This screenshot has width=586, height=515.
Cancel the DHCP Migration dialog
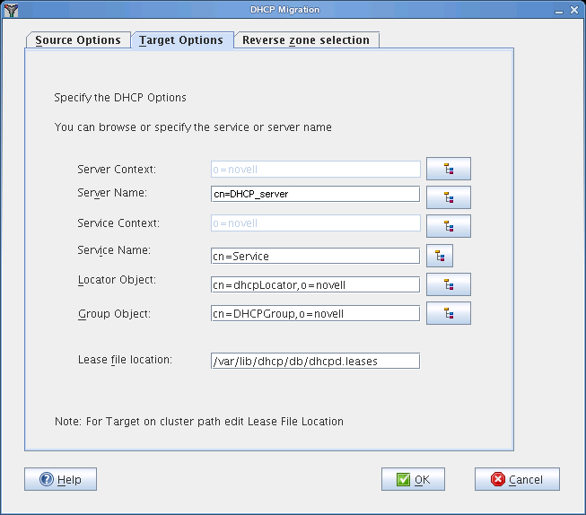pos(517,479)
